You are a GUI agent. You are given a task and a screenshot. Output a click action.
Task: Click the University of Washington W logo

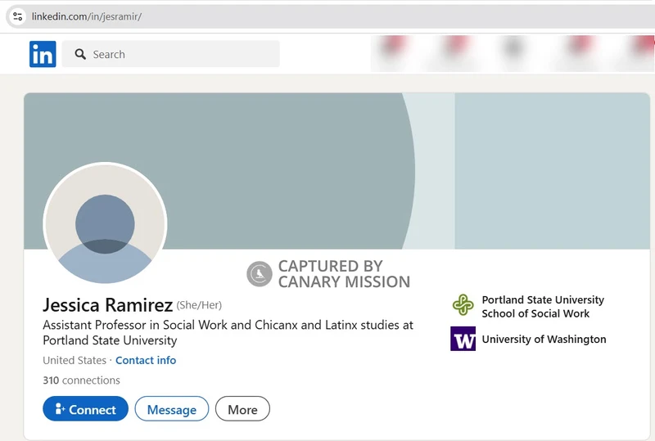[463, 339]
